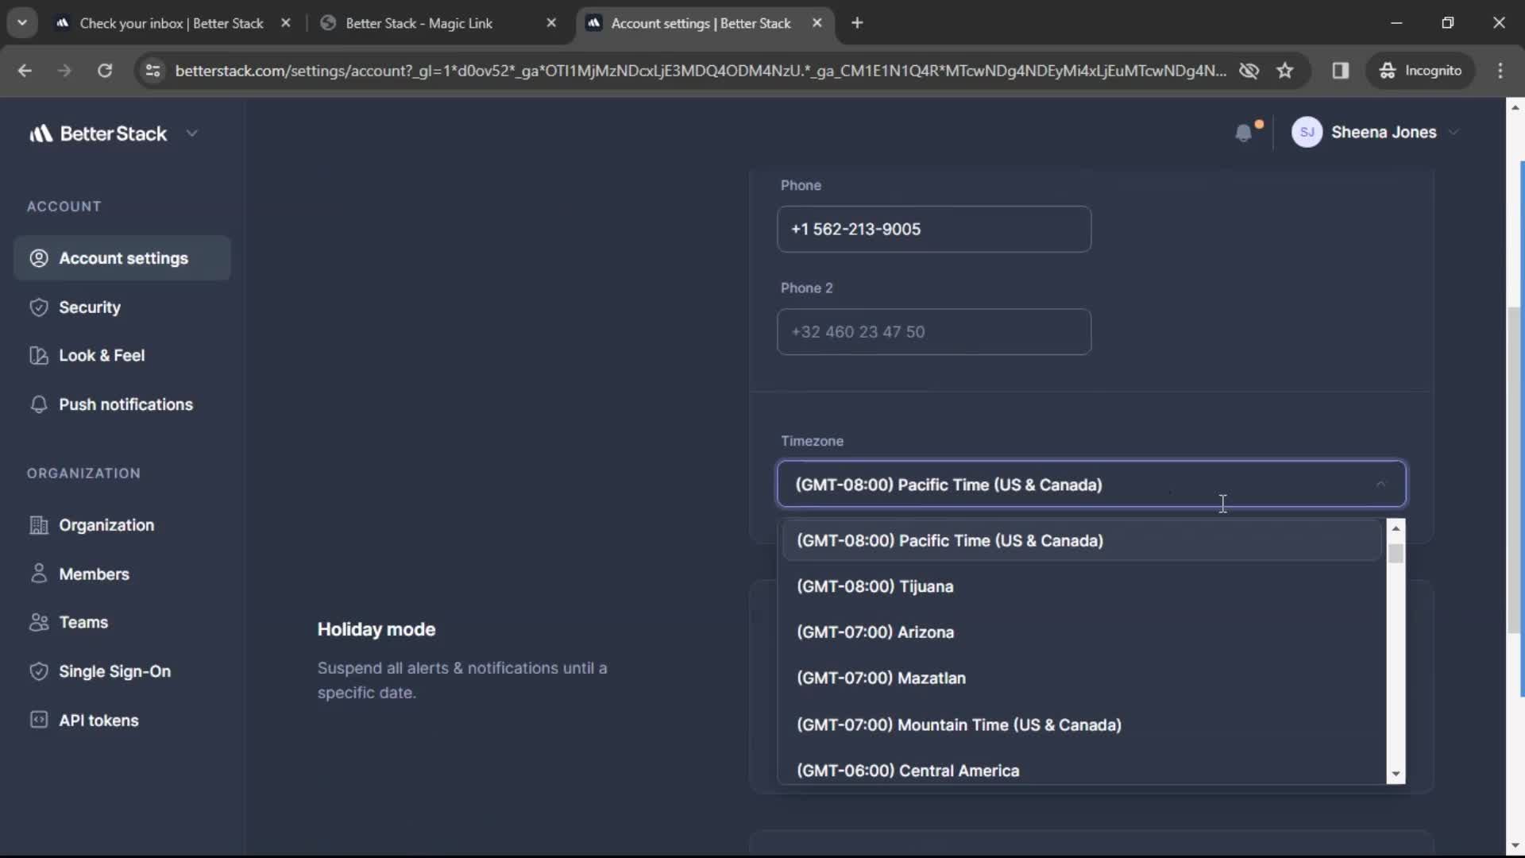Click the Single Sign-On sidebar item
1525x858 pixels.
[114, 671]
